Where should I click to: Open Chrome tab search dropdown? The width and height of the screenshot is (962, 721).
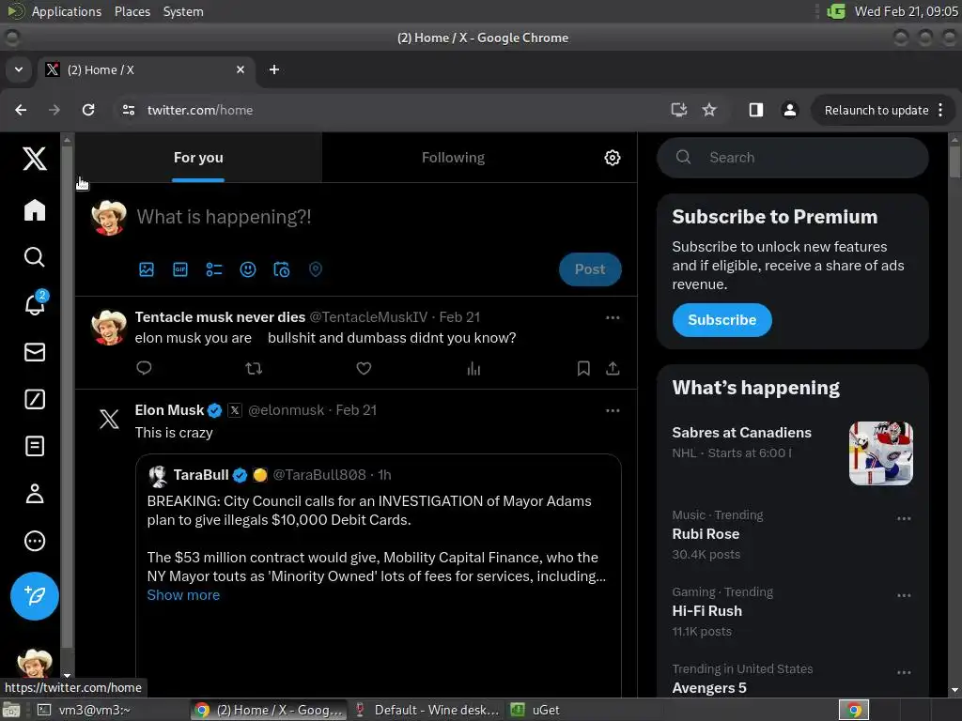tap(19, 69)
